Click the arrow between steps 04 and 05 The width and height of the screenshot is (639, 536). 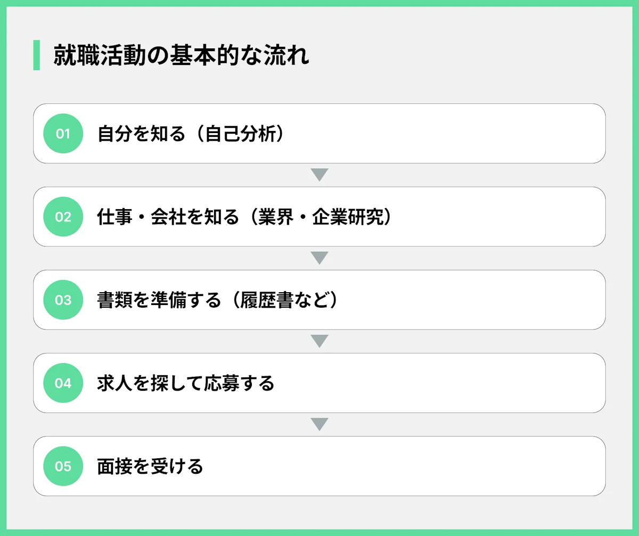(x=319, y=424)
